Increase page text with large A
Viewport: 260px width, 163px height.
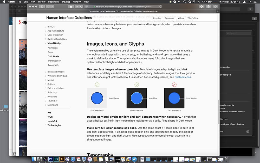click(81, 7)
